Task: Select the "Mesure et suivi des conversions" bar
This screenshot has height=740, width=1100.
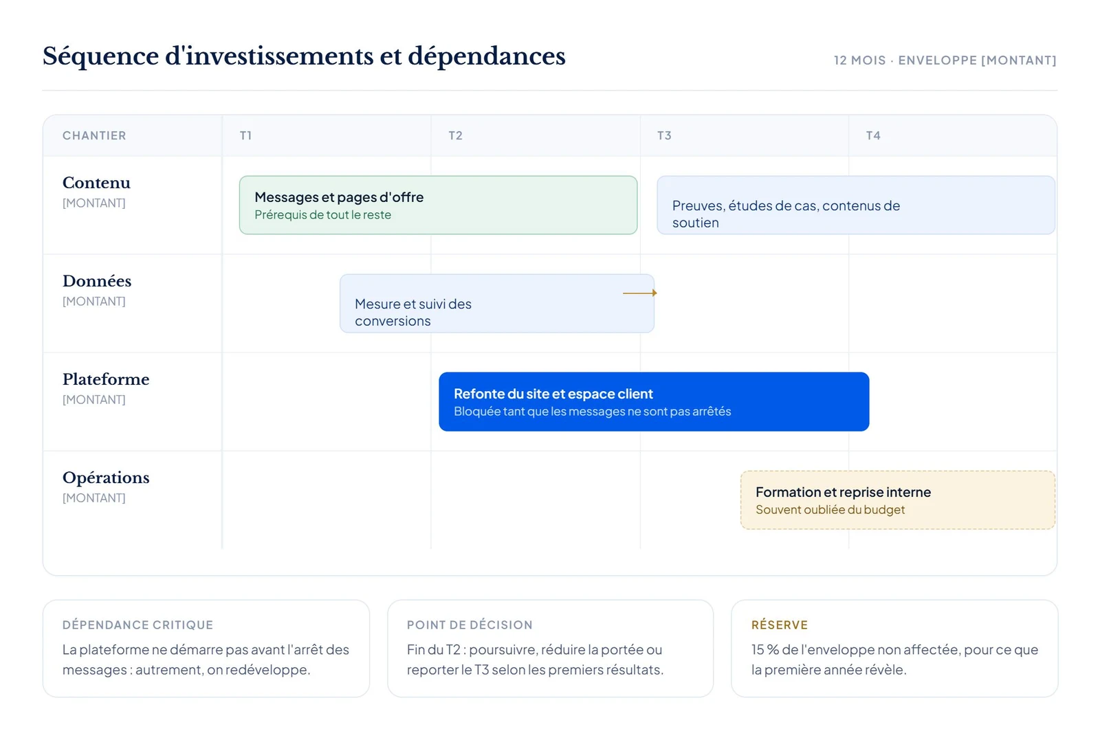Action: tap(497, 304)
